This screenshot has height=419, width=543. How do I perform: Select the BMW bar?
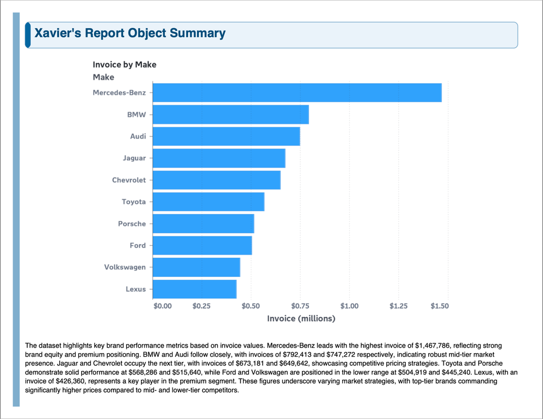tap(231, 114)
